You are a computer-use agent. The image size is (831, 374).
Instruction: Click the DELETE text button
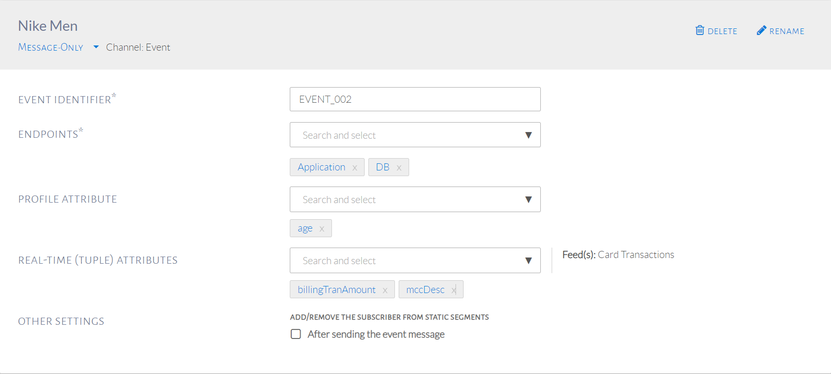(722, 31)
